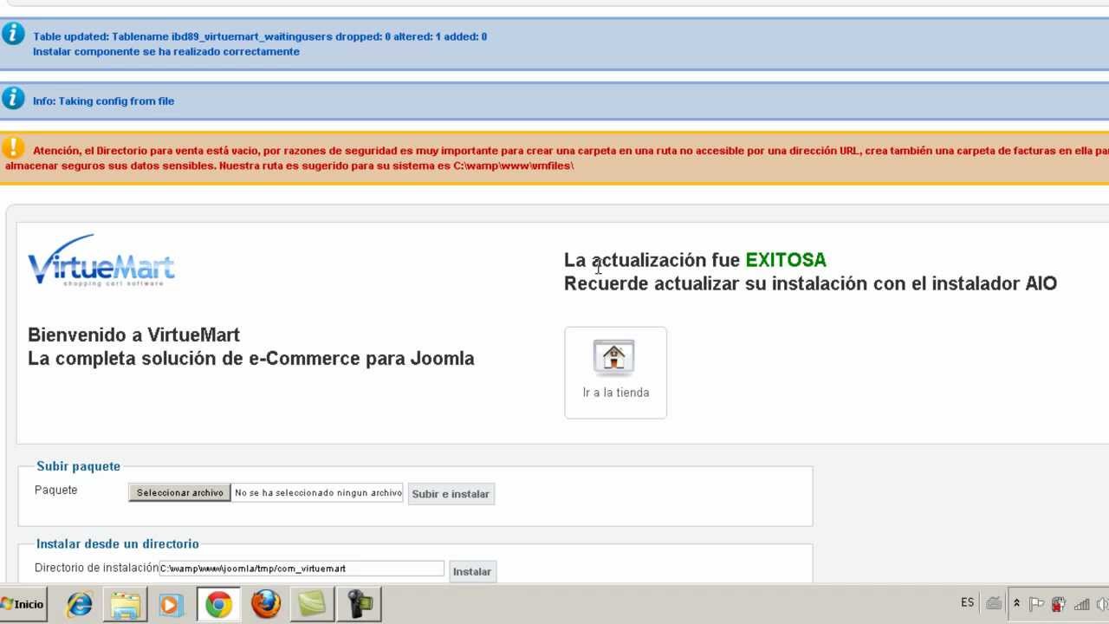This screenshot has width=1109, height=624.
Task: Click the 'Instalar desde un directorio' section title
Action: [117, 543]
